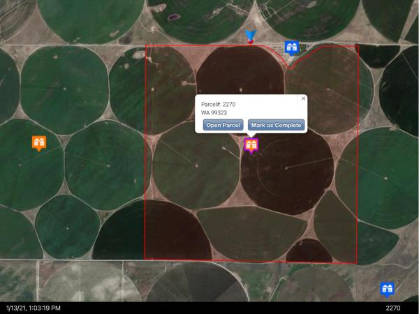The image size is (419, 314).
Task: Click the bottom-right corner of the red boundary
Action: (x=356, y=263)
